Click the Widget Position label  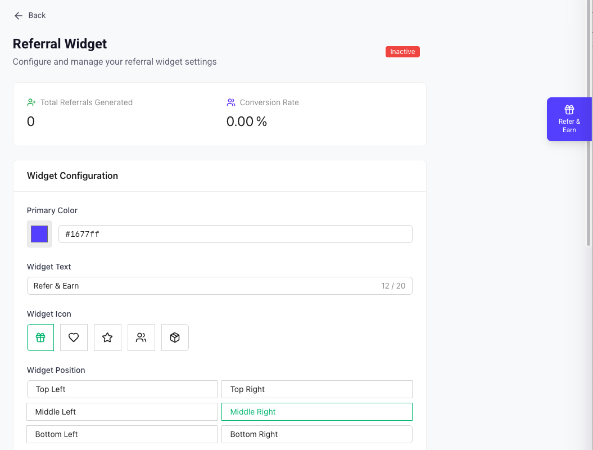tap(56, 370)
